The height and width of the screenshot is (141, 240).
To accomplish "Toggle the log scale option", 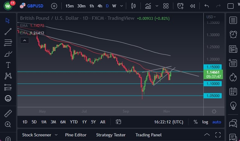I will [x=205, y=122].
